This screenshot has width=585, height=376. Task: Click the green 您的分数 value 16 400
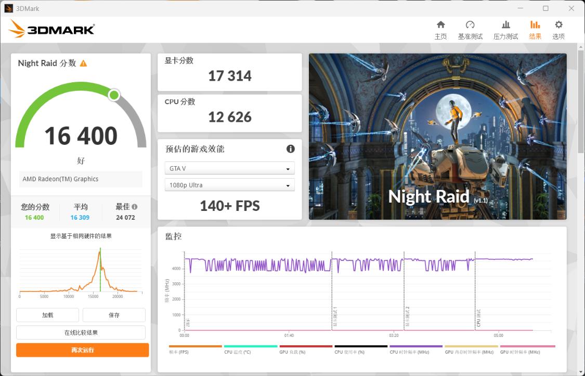(x=34, y=218)
